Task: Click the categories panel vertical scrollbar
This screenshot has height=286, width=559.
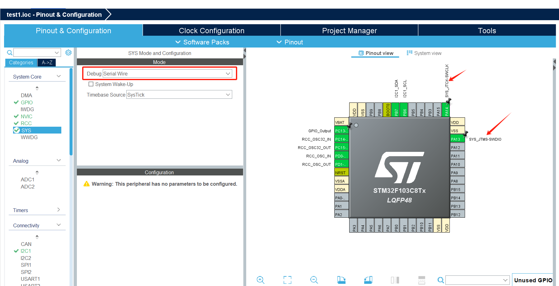Action: 71,112
